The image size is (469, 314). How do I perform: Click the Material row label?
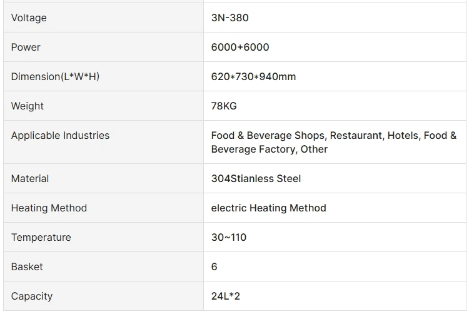[30, 178]
